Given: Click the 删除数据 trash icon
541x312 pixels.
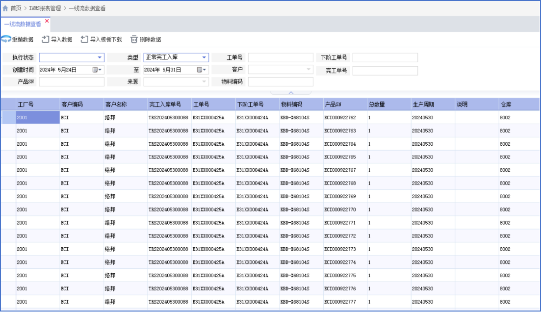Looking at the screenshot, I should pyautogui.click(x=134, y=39).
